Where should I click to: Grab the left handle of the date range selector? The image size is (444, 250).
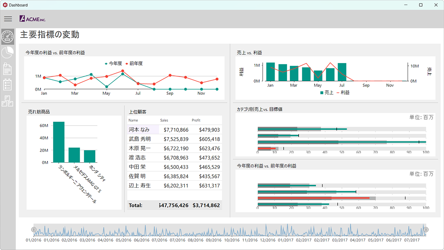[34, 229]
